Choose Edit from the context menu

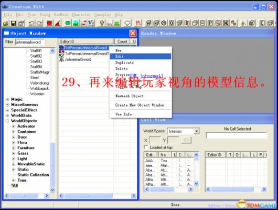[x=141, y=57]
